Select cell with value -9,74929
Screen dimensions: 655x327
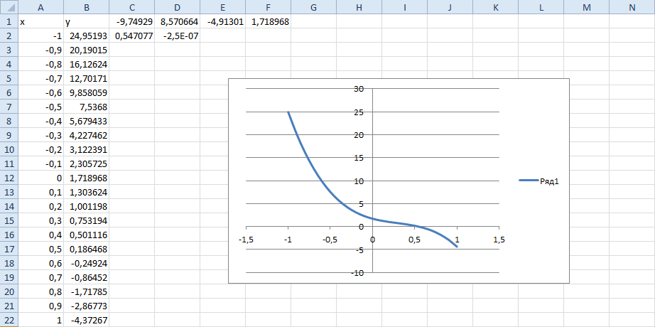pos(131,22)
